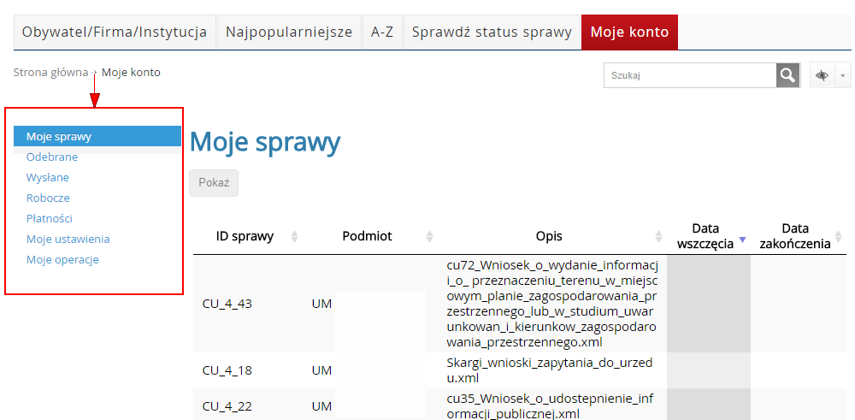
Task: Select the Moje konto tab
Action: [629, 33]
